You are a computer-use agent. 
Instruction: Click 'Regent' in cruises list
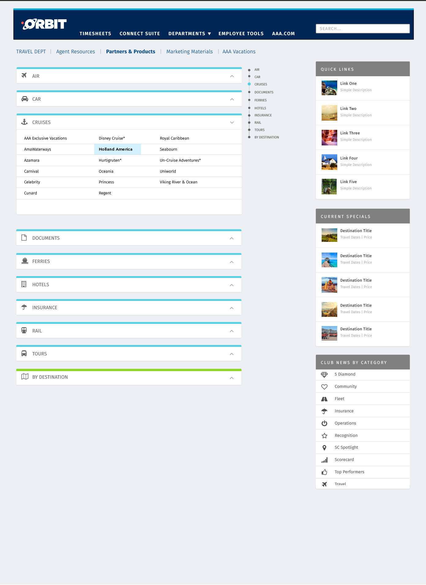(105, 193)
